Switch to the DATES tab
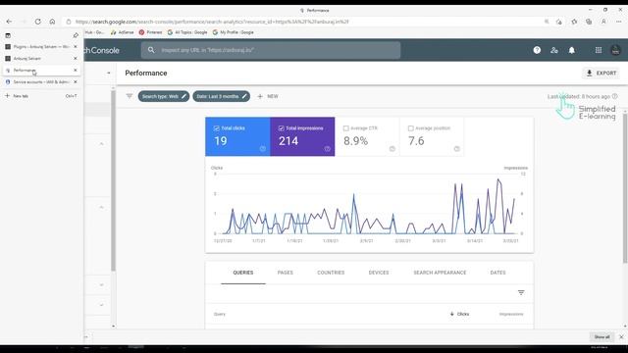 pos(497,273)
